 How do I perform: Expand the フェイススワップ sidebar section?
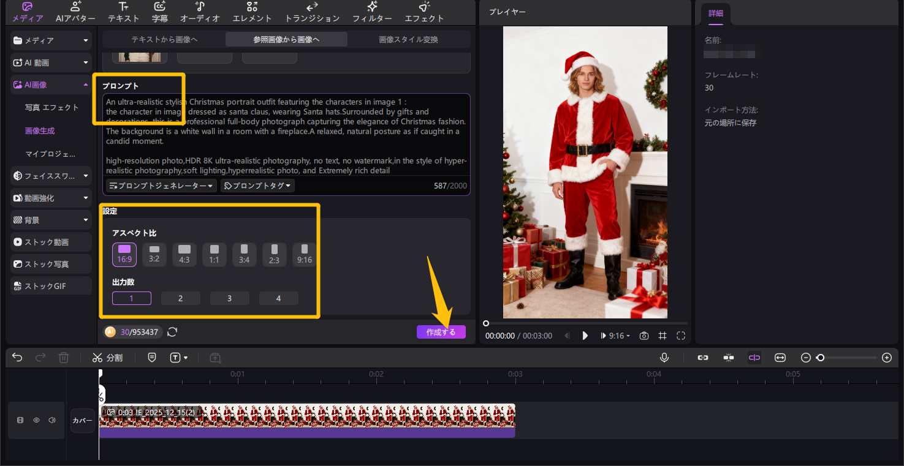[51, 176]
